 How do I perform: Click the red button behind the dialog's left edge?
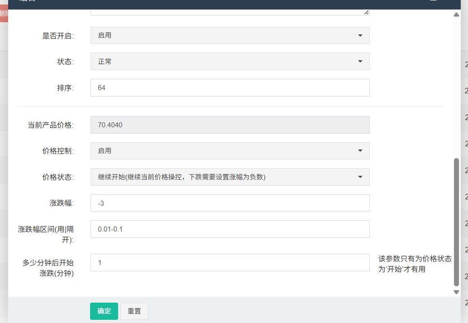4,14
